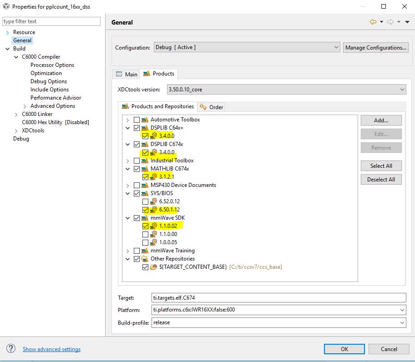Click the Deselect All button
This screenshot has height=362, width=415.
coord(381,180)
